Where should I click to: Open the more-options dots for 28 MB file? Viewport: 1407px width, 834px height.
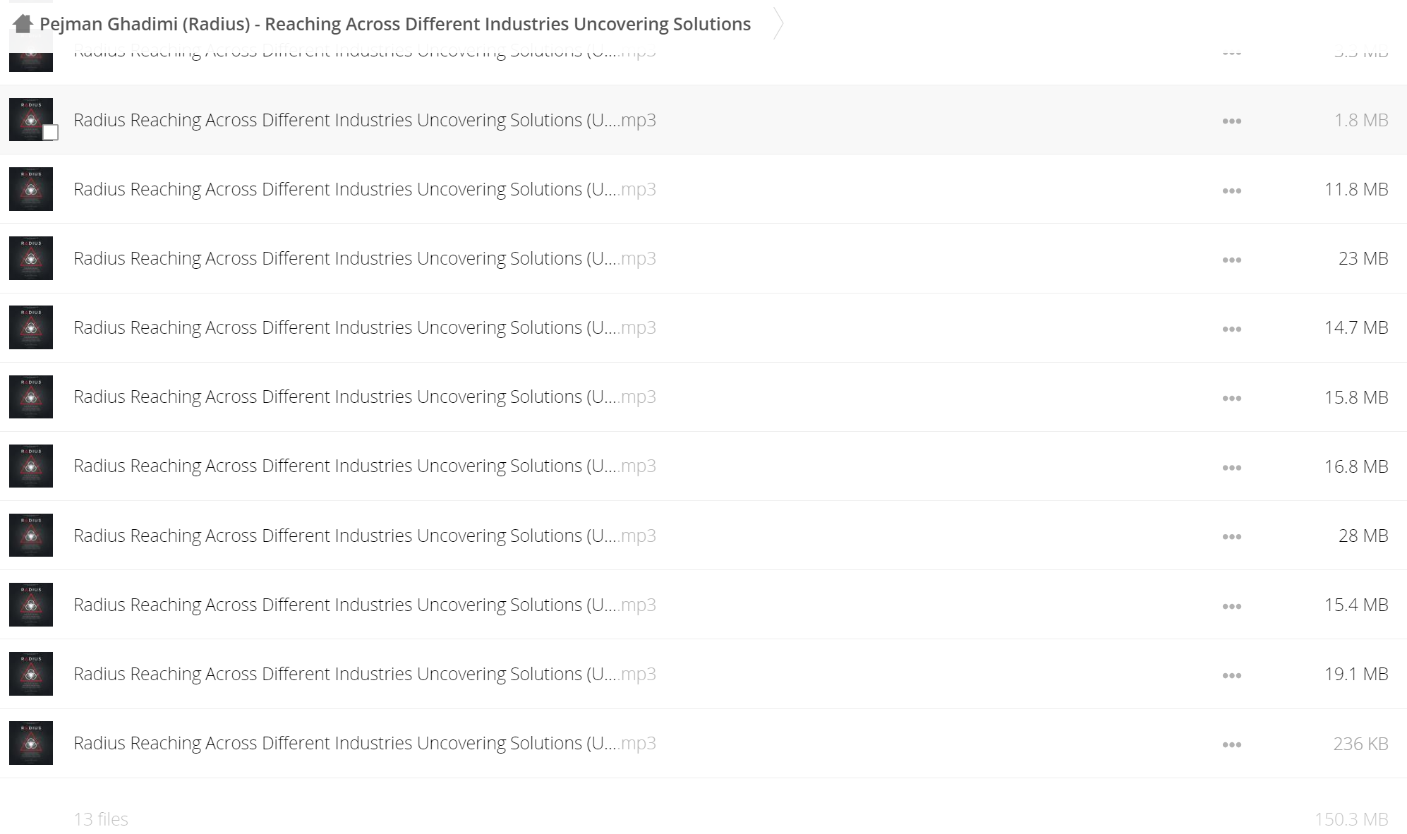(1232, 537)
